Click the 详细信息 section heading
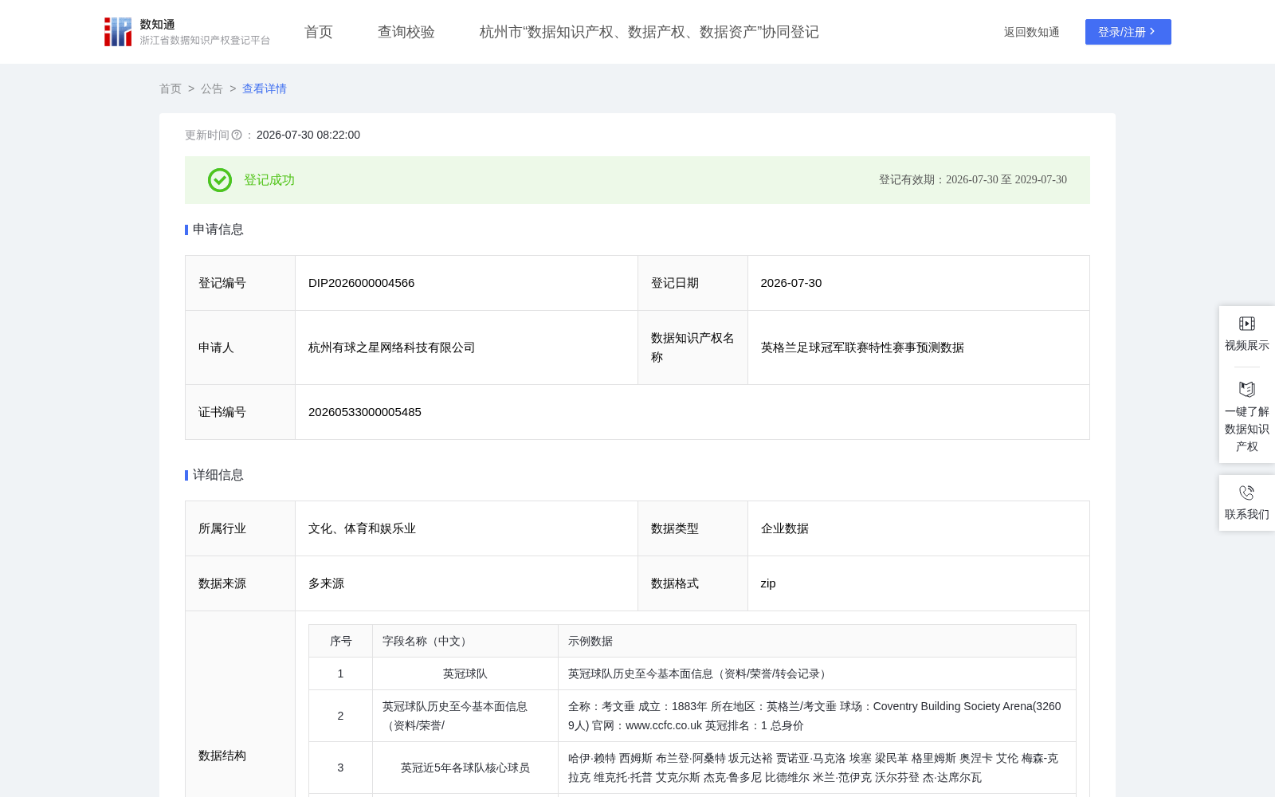This screenshot has width=1275, height=797. (x=218, y=475)
